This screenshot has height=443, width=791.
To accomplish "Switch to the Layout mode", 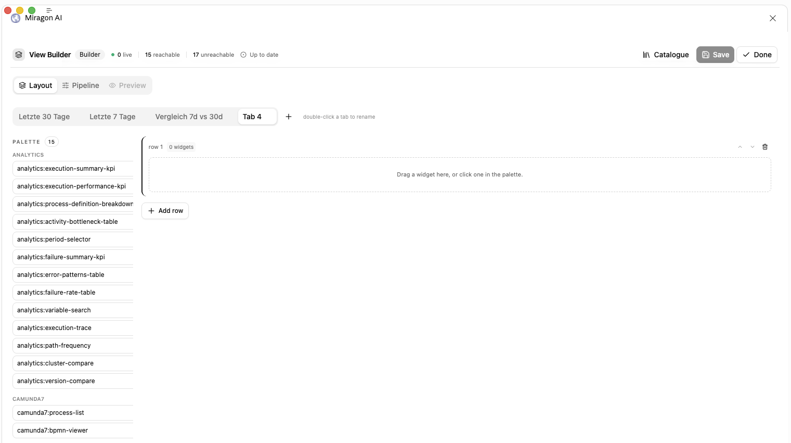I will tap(35, 85).
